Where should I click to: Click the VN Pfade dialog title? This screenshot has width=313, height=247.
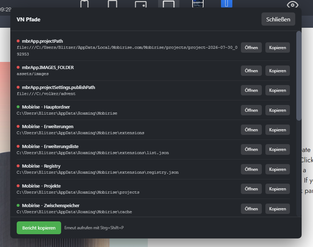coord(28,20)
